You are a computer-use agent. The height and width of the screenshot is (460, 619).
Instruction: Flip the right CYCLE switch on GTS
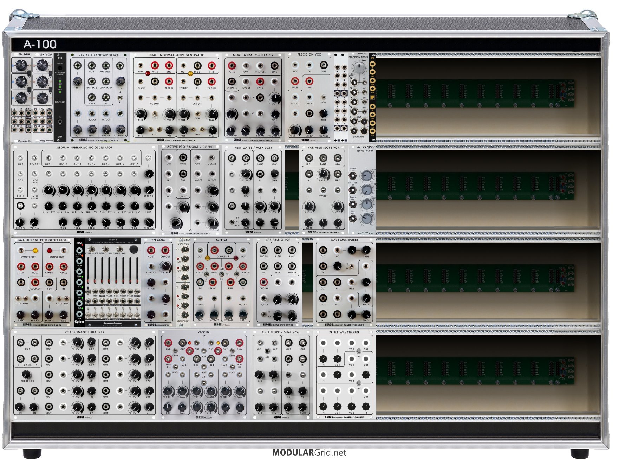pos(232,350)
